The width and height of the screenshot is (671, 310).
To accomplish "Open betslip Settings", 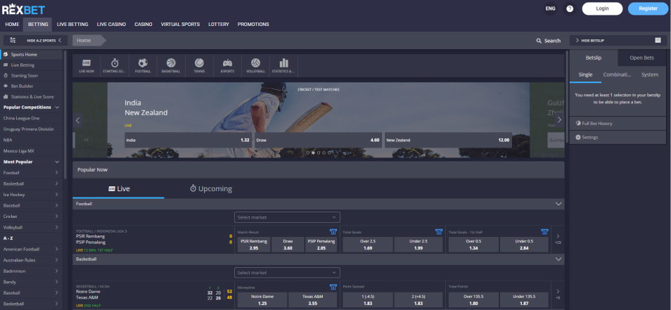I will click(x=618, y=137).
